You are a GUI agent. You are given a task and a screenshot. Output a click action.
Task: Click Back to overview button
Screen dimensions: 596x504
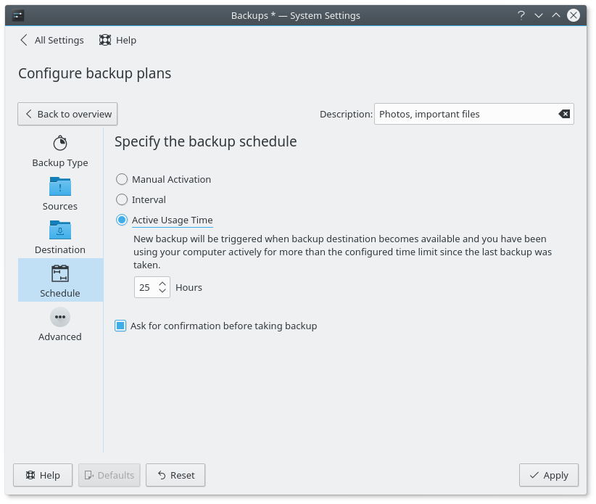[67, 114]
